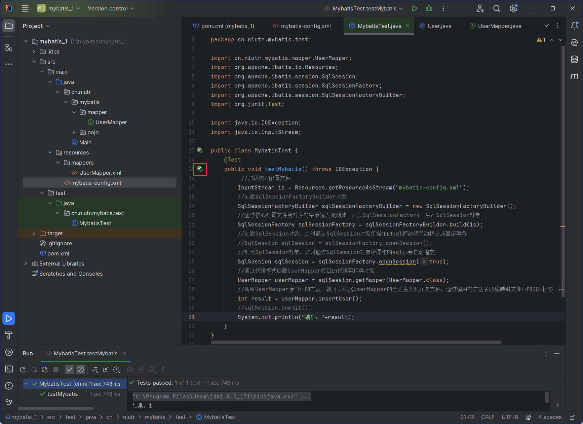Toggle Show Passed tests filter
Viewport: 583px width, 424px height.
[70, 369]
